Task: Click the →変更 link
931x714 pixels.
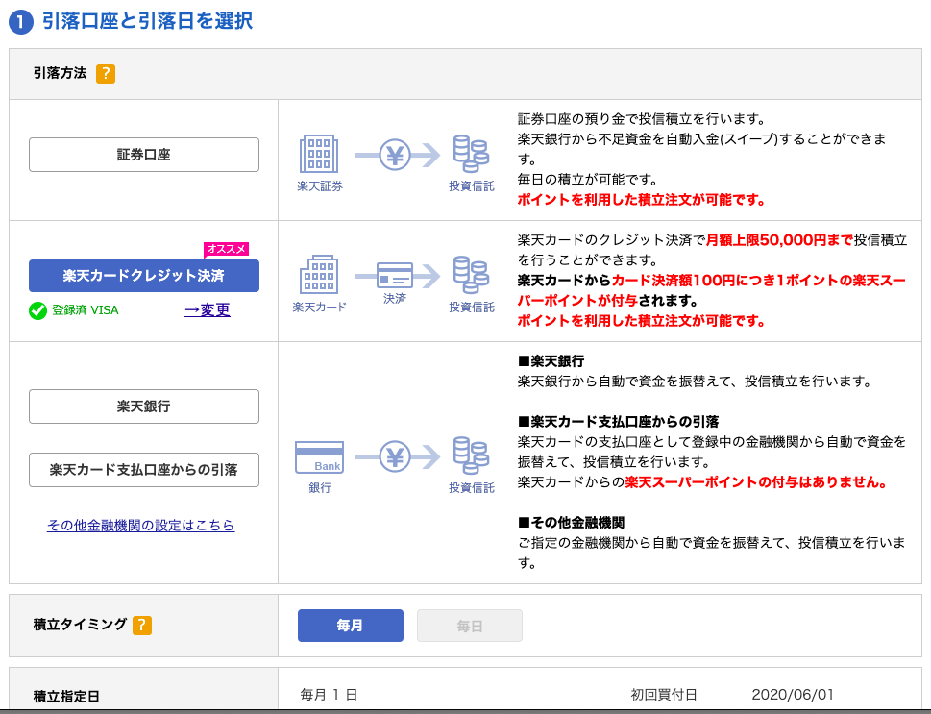Action: (x=208, y=310)
